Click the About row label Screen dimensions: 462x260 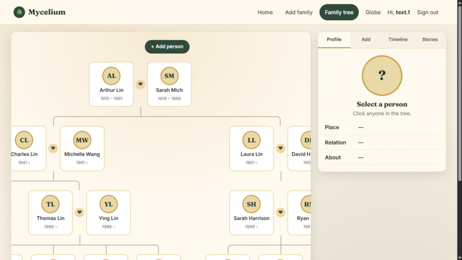tap(332, 157)
